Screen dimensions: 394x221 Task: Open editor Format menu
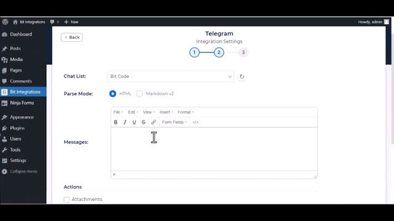tap(186, 112)
